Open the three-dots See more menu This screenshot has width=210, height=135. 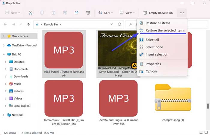[181, 13]
